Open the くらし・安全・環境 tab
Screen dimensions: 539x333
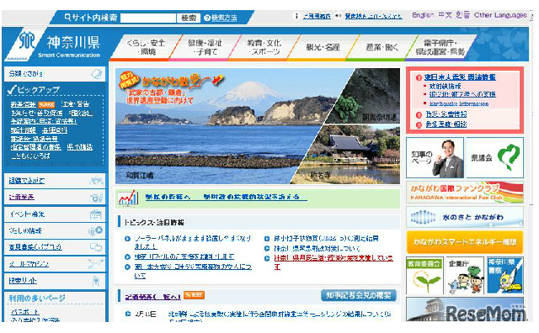[x=146, y=47]
